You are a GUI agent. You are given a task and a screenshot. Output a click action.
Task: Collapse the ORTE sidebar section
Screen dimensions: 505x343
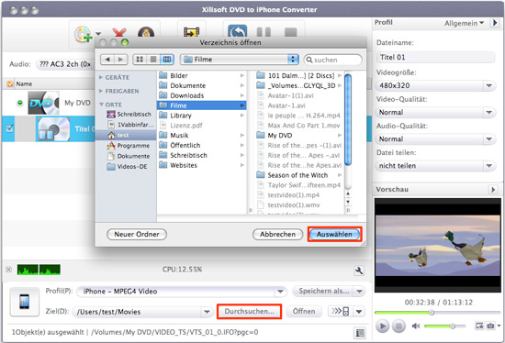coord(101,105)
